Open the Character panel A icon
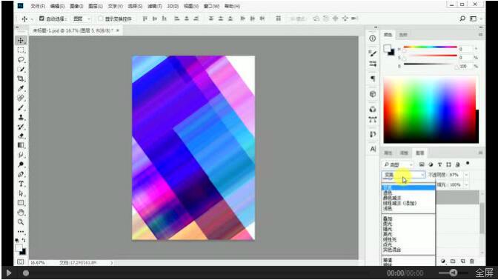The width and height of the screenshot is (498, 280). 373,149
